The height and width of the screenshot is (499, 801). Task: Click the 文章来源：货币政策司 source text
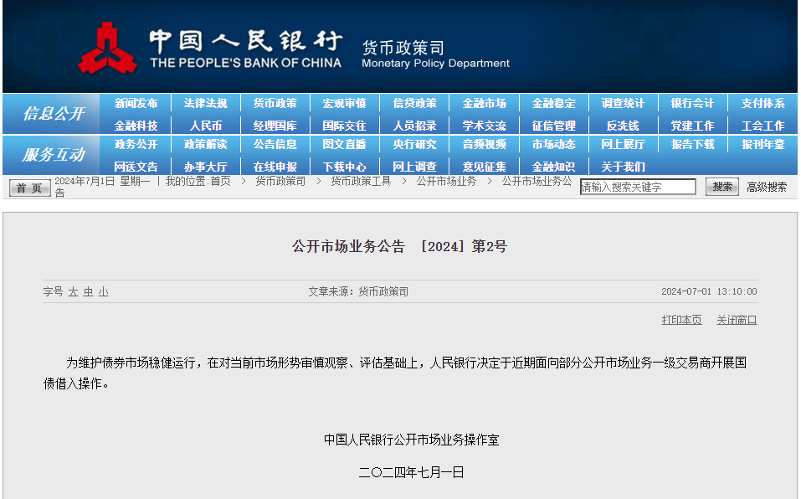tap(358, 291)
